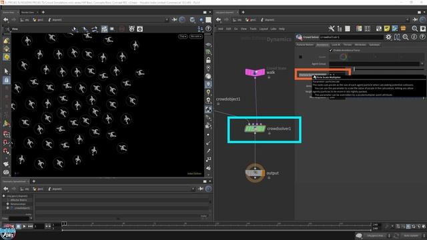
Task: Click the parameter pane info icon
Action: pyautogui.click(x=414, y=37)
